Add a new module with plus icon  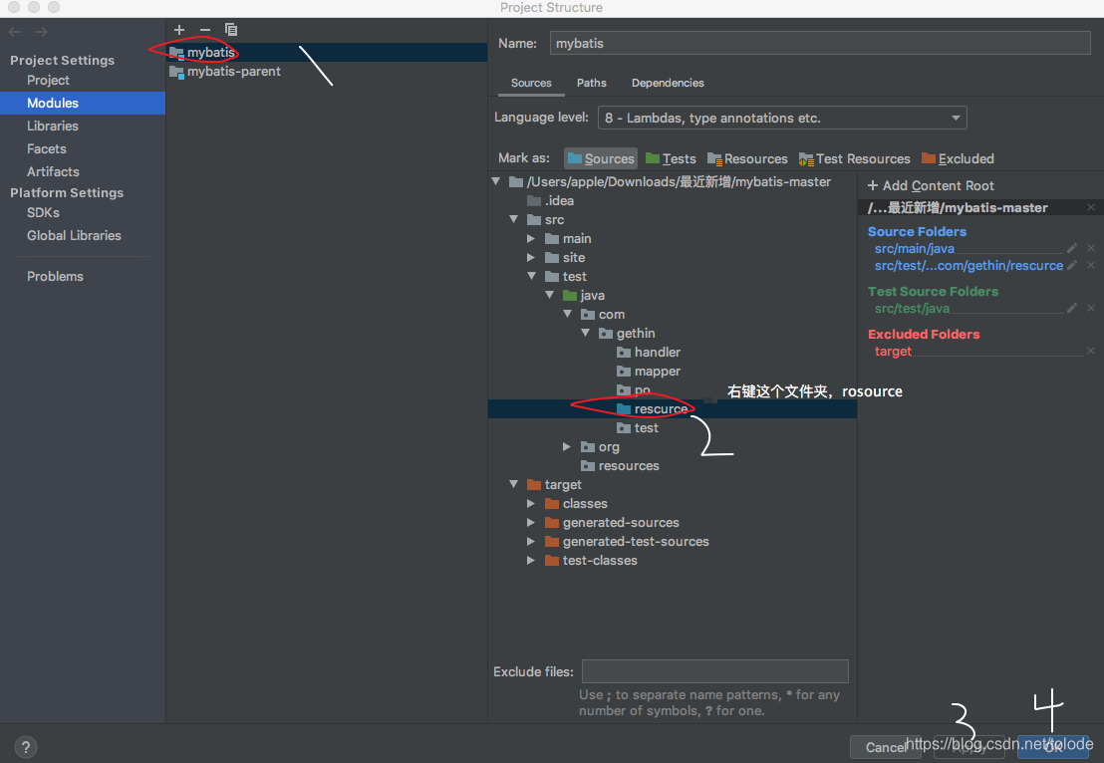coord(178,30)
